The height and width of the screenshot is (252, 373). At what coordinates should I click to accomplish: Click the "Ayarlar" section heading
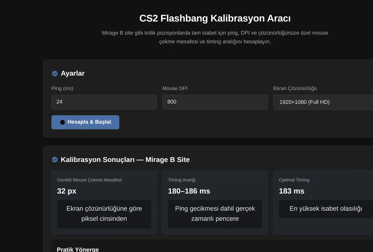73,73
